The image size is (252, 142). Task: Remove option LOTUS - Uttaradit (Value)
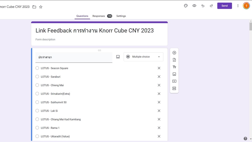pyautogui.click(x=159, y=136)
